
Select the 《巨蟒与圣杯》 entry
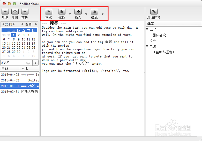pyautogui.click(x=164, y=52)
